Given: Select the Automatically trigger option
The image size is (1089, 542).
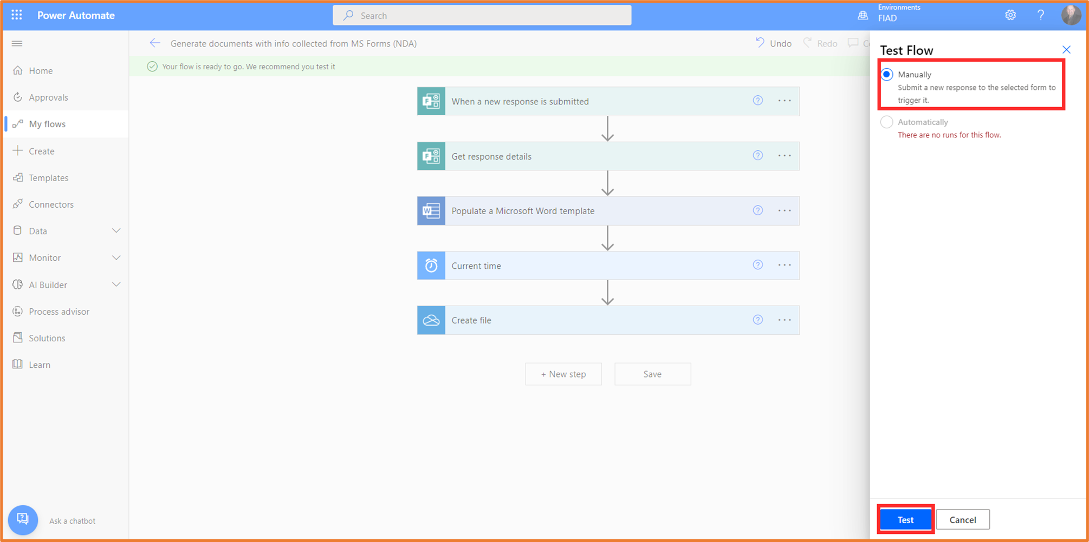Looking at the screenshot, I should 886,122.
